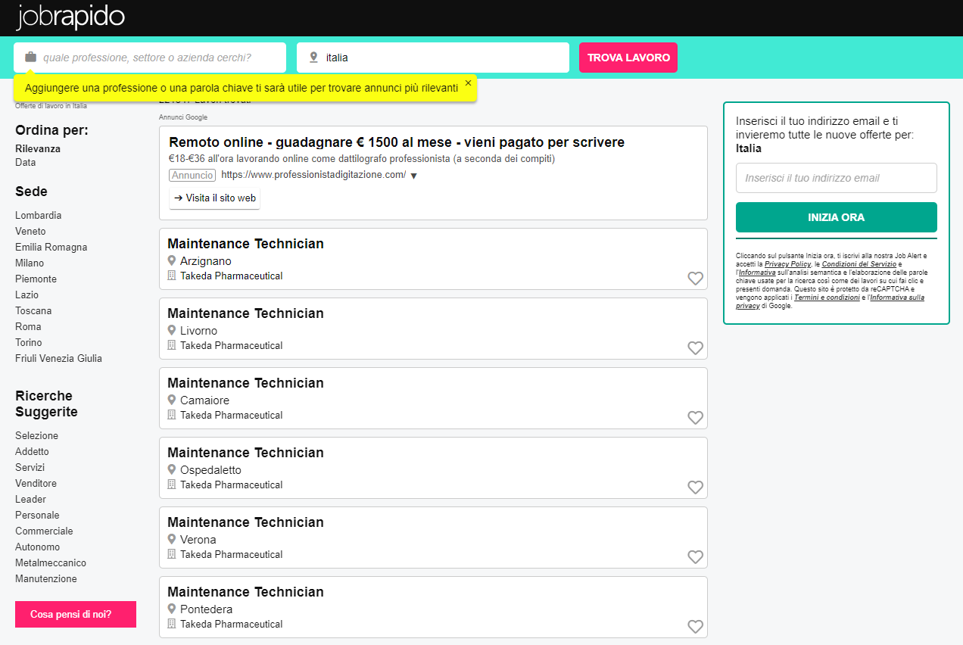Open the Cosa pensi di noi? feedback
This screenshot has height=645, width=963.
click(x=76, y=614)
